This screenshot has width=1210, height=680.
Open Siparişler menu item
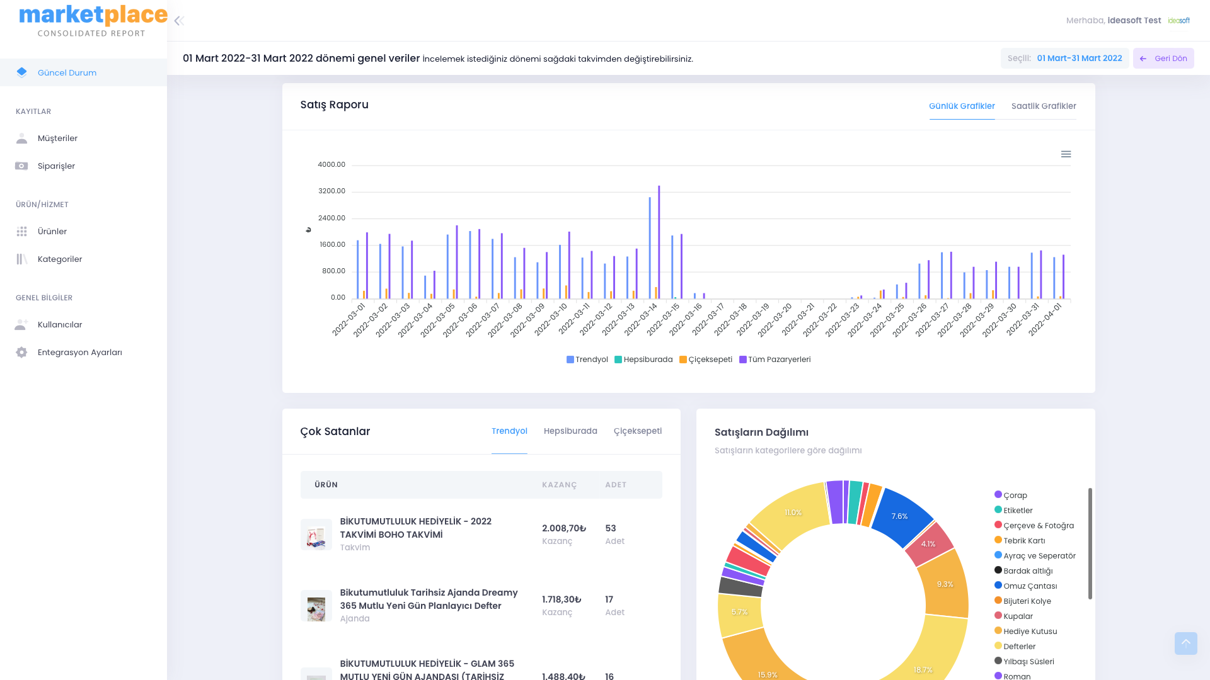click(x=83, y=166)
